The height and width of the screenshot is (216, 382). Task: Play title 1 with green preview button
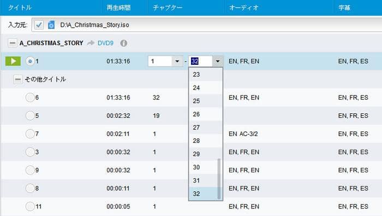13,61
